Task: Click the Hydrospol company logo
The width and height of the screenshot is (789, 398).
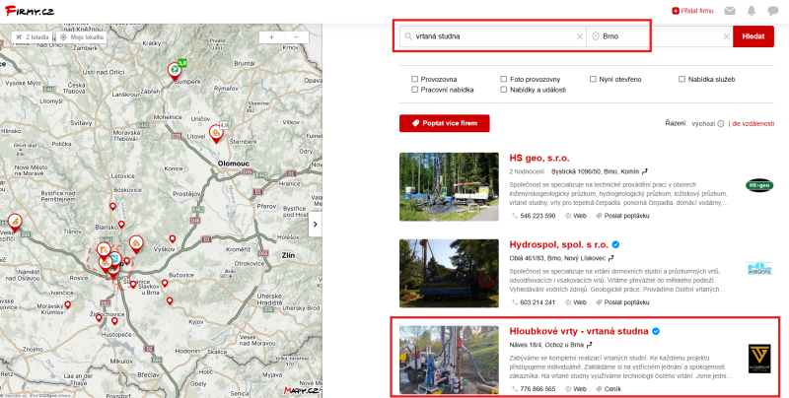Action: tap(759, 268)
